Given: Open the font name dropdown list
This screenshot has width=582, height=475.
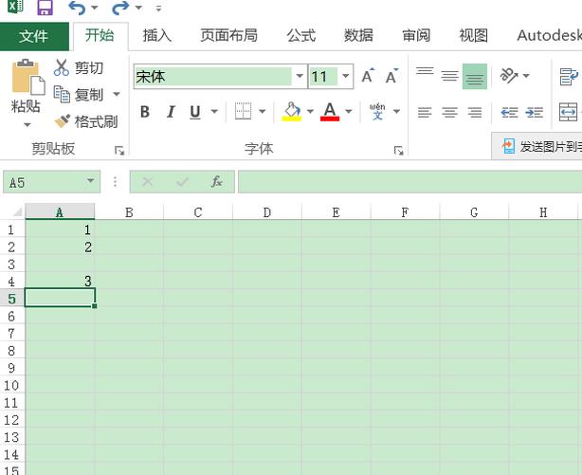Looking at the screenshot, I should tap(300, 76).
